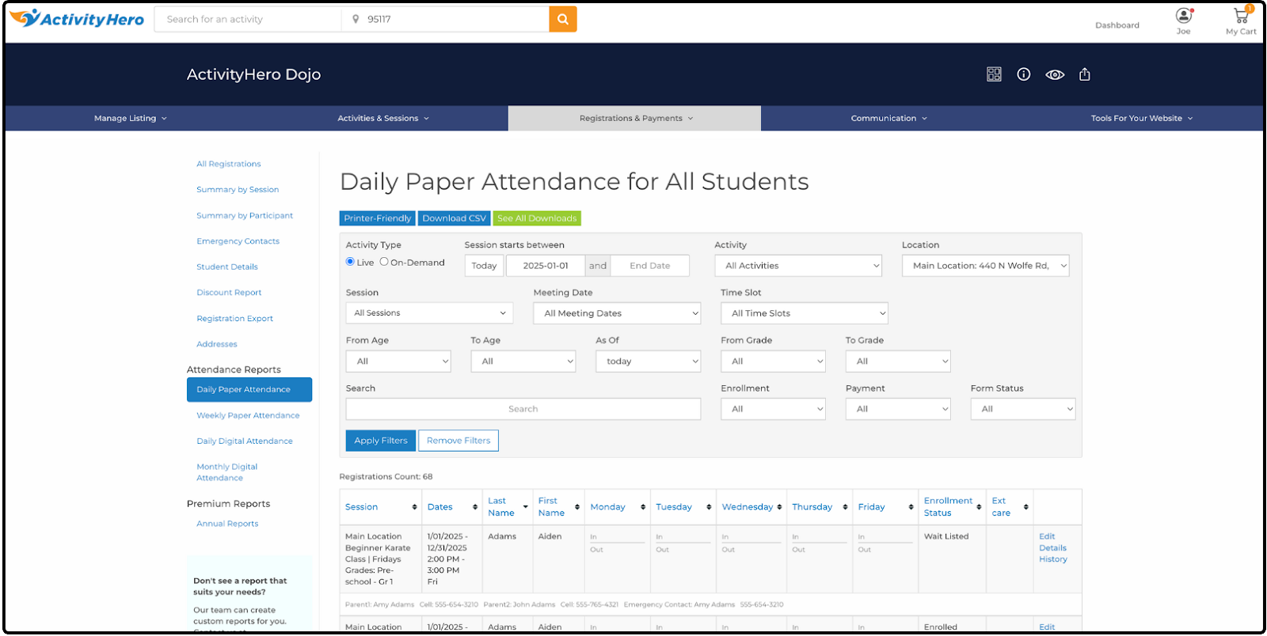The width and height of the screenshot is (1267, 636).
Task: Click the Today date button
Action: coord(484,266)
